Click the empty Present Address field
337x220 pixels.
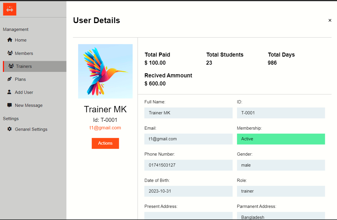click(189, 216)
